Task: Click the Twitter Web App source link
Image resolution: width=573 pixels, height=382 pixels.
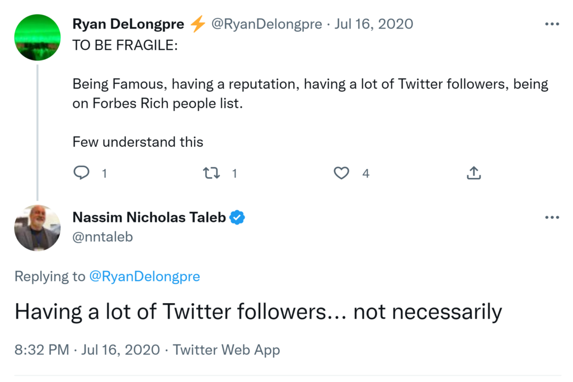Action: pos(226,350)
